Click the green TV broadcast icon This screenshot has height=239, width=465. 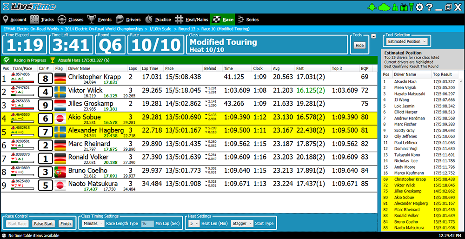coord(404,7)
